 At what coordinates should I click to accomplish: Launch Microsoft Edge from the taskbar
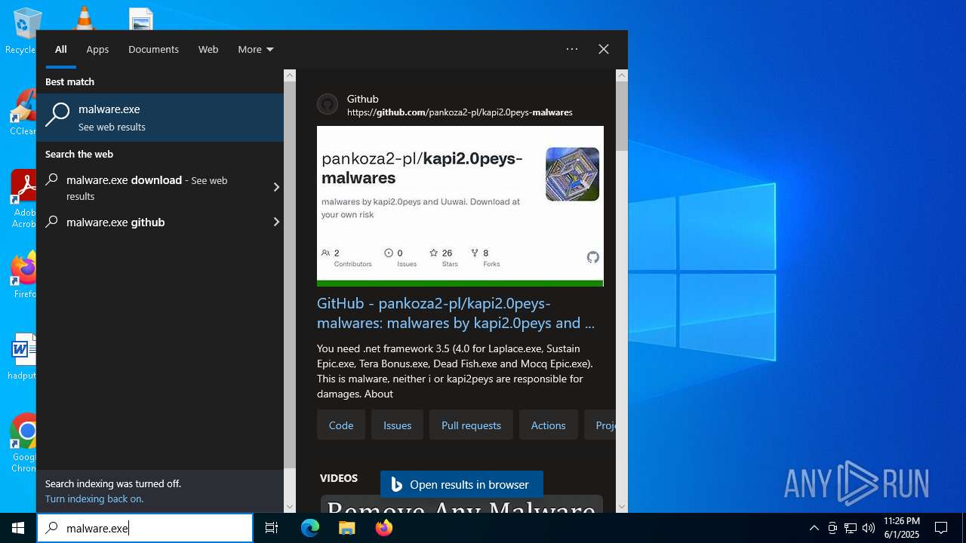310,528
